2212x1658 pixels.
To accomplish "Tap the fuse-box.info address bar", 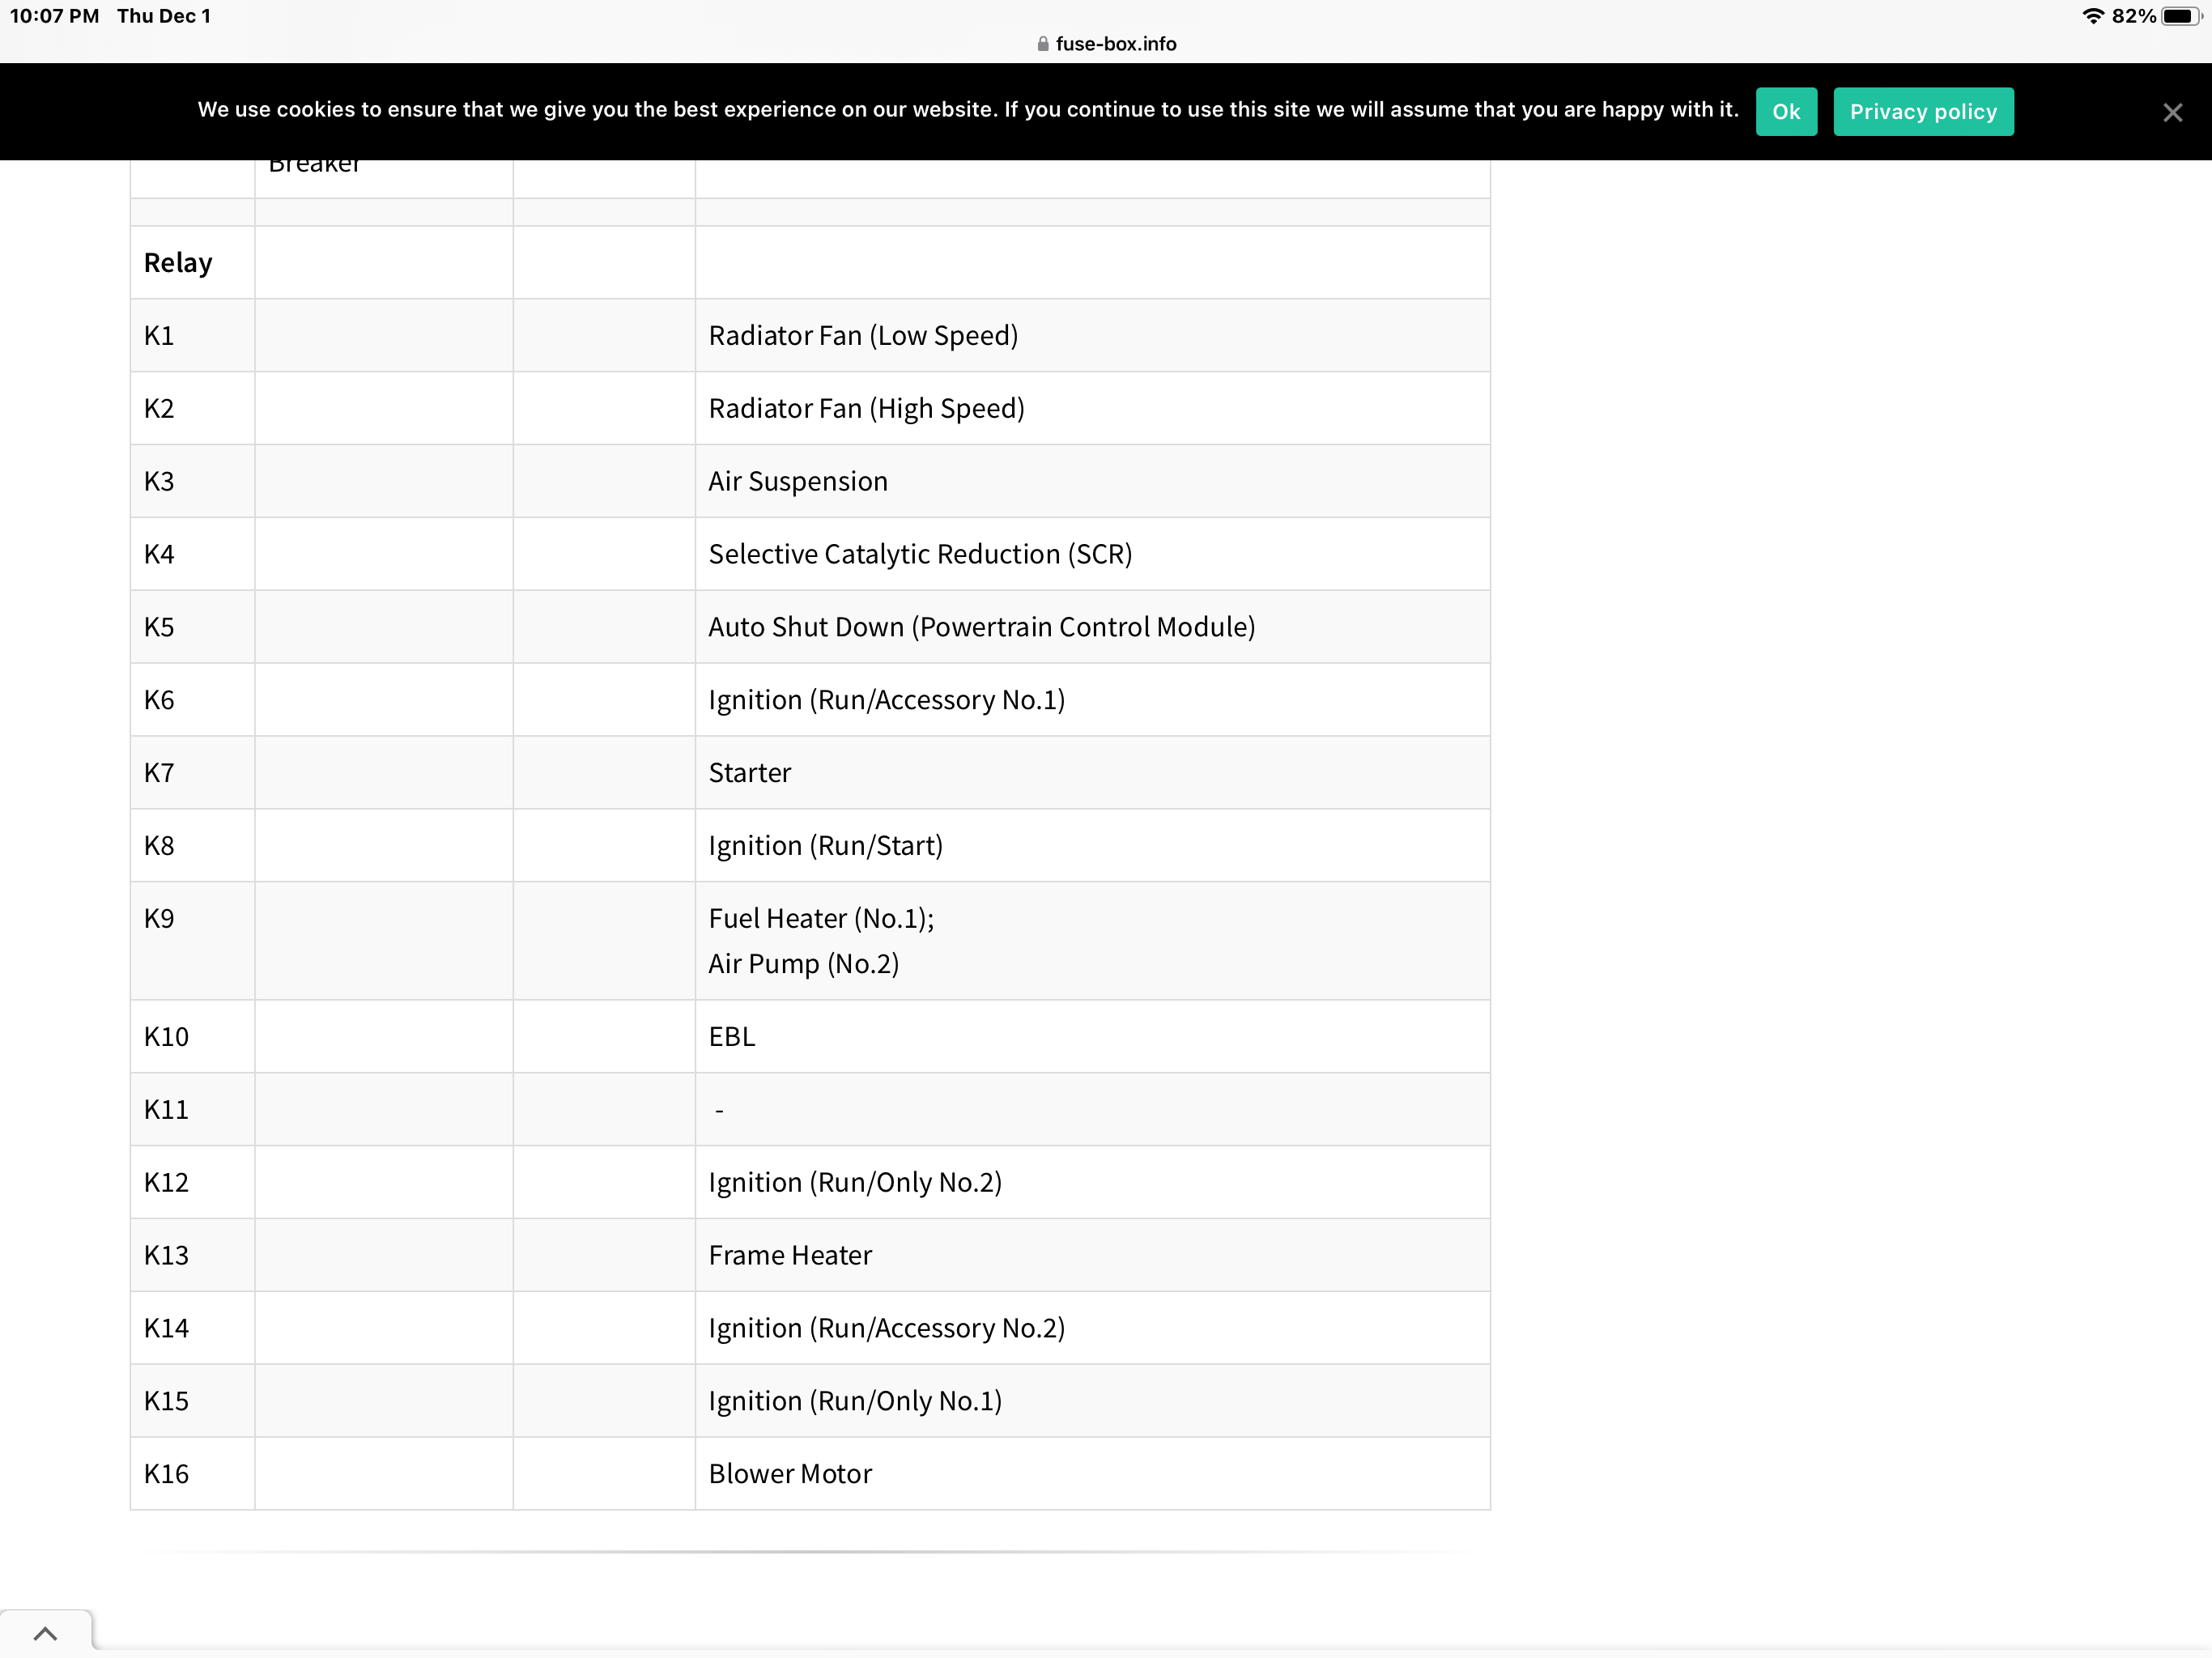I will (1114, 44).
